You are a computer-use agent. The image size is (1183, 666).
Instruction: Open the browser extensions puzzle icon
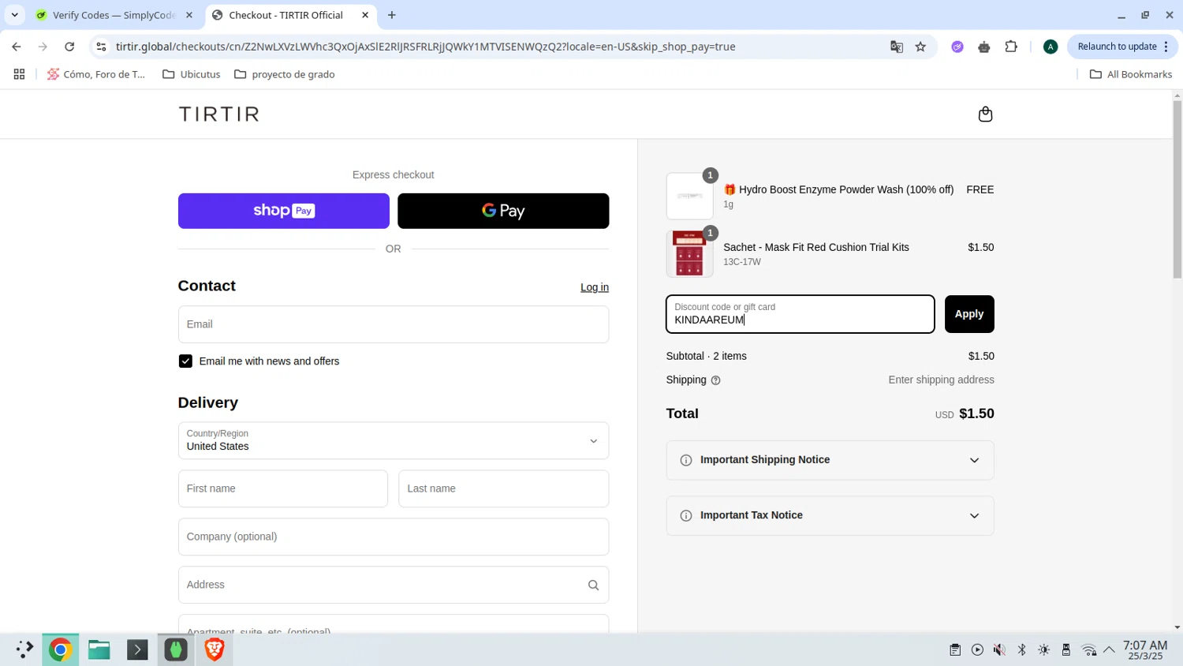click(1011, 47)
